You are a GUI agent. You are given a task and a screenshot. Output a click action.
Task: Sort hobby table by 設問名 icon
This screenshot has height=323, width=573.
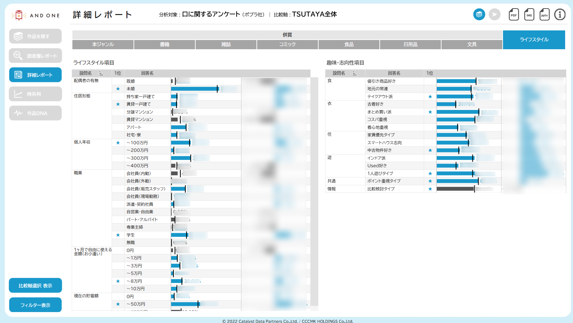pos(354,73)
